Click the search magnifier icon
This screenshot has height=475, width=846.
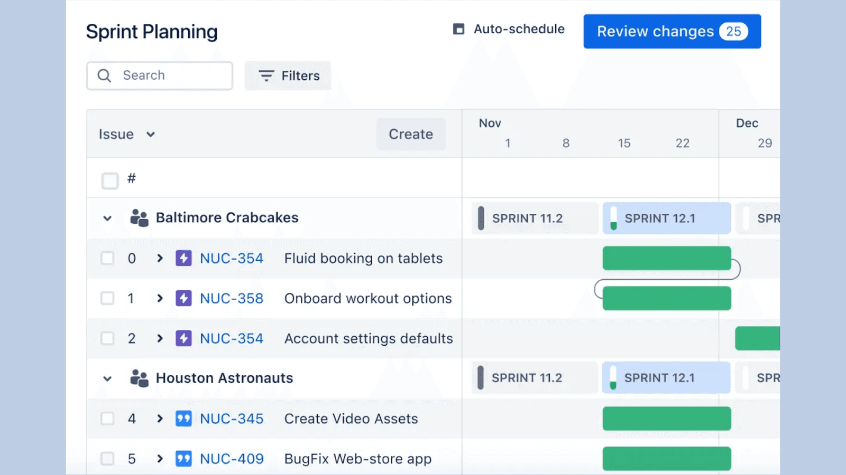(104, 75)
